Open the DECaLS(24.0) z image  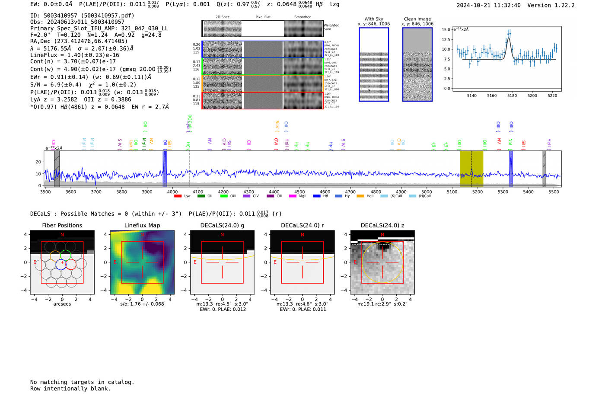click(382, 262)
